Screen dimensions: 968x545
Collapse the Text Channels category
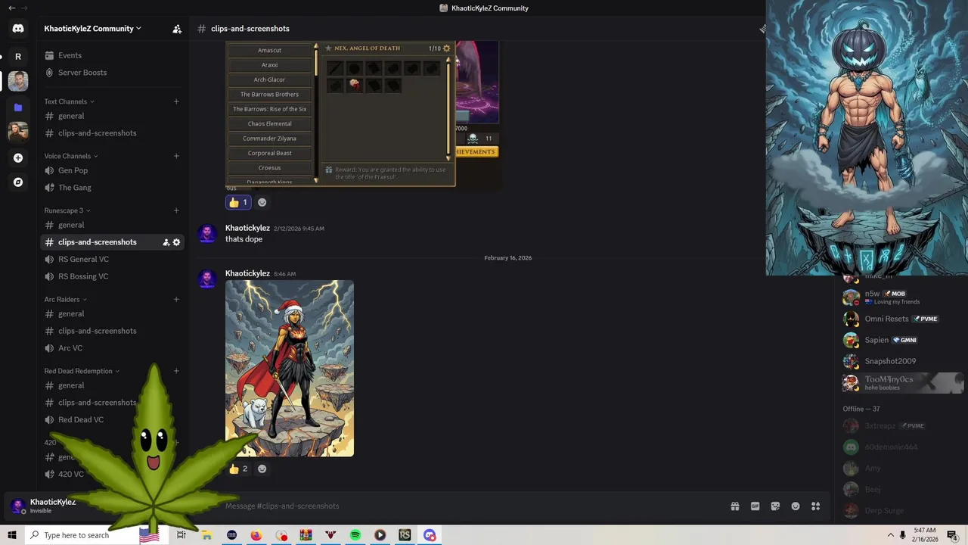coord(69,101)
